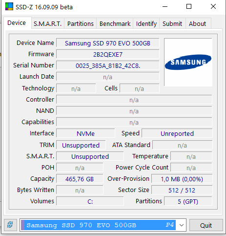Click the refresh device list icon
The height and width of the screenshot is (236, 226).
[10, 225]
